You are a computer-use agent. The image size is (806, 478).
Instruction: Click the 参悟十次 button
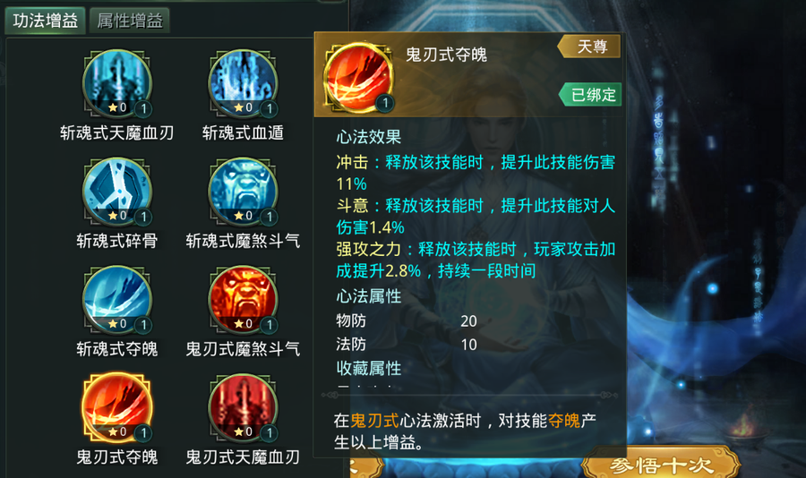661,464
